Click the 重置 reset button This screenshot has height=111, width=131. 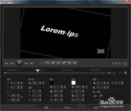pos(46,108)
